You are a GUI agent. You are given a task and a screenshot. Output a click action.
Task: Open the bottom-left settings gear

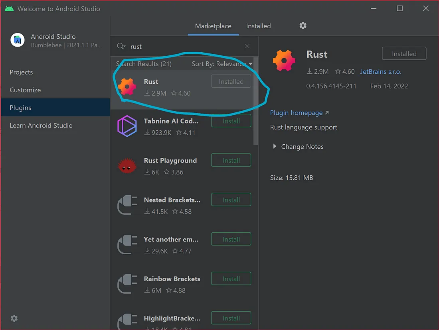tap(14, 318)
